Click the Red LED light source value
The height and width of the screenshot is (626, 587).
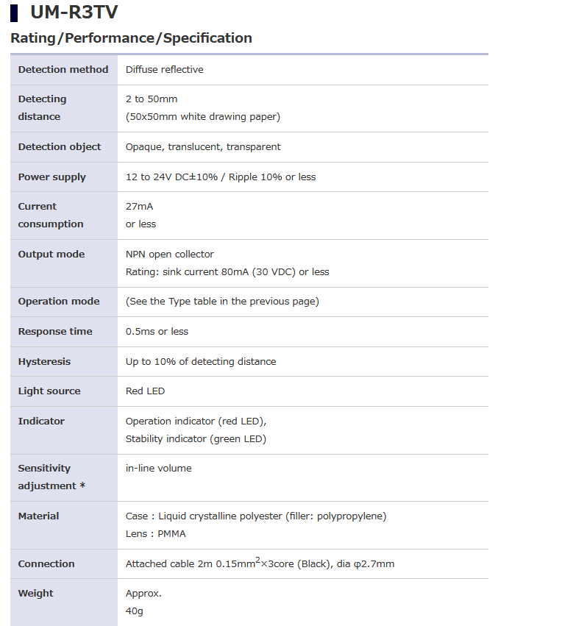(145, 391)
